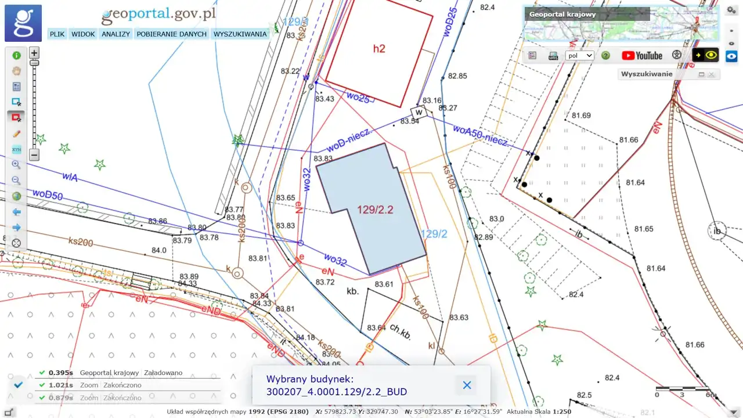The width and height of the screenshot is (743, 418).
Task: Open the XYH coordinates tool
Action: click(16, 149)
